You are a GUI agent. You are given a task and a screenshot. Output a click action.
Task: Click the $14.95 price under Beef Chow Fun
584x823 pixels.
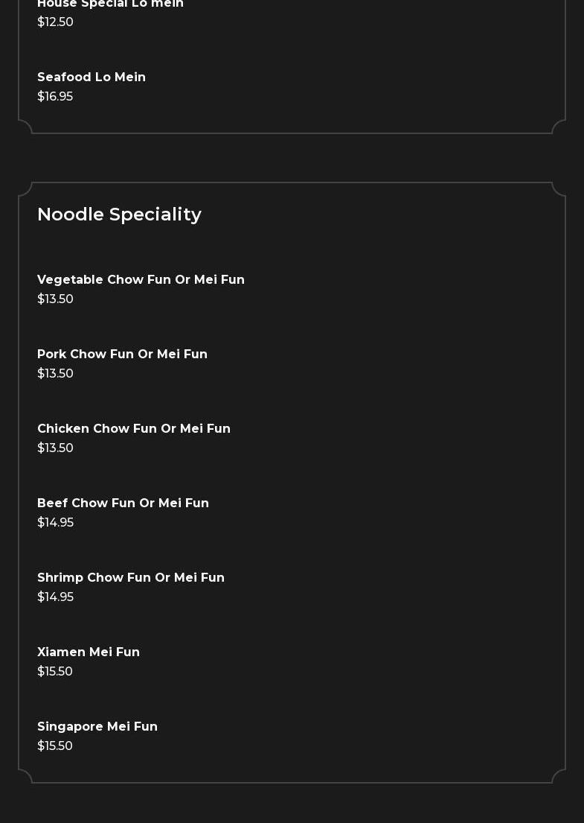click(55, 523)
